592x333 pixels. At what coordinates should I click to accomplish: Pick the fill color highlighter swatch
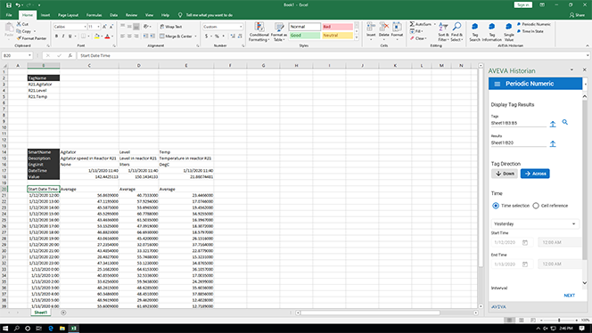(x=96, y=37)
